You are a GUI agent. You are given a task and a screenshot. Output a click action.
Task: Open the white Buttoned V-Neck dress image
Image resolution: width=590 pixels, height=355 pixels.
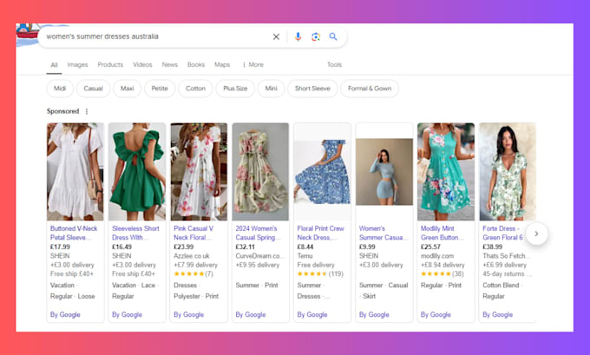coord(75,172)
